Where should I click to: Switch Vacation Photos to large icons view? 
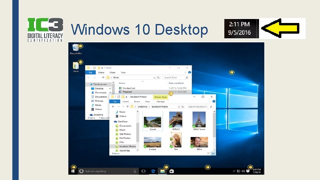[213, 153]
